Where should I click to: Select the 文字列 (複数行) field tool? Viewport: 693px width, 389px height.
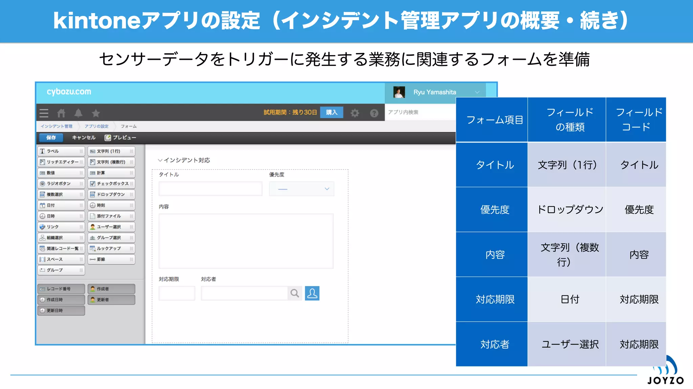point(111,162)
